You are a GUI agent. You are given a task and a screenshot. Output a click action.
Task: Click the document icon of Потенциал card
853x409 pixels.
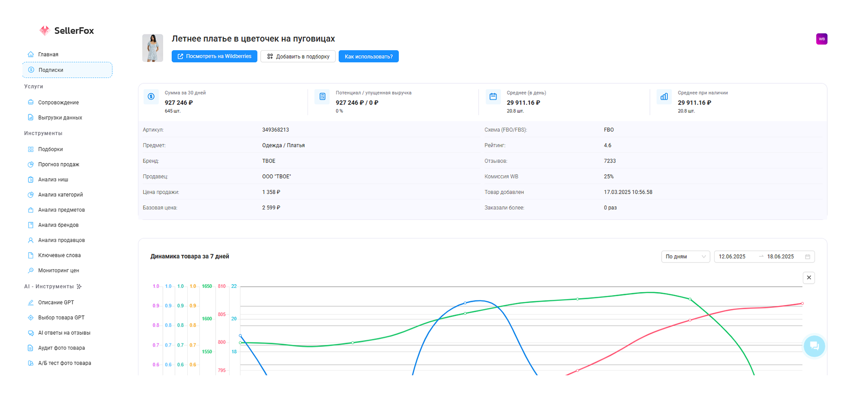click(x=322, y=96)
